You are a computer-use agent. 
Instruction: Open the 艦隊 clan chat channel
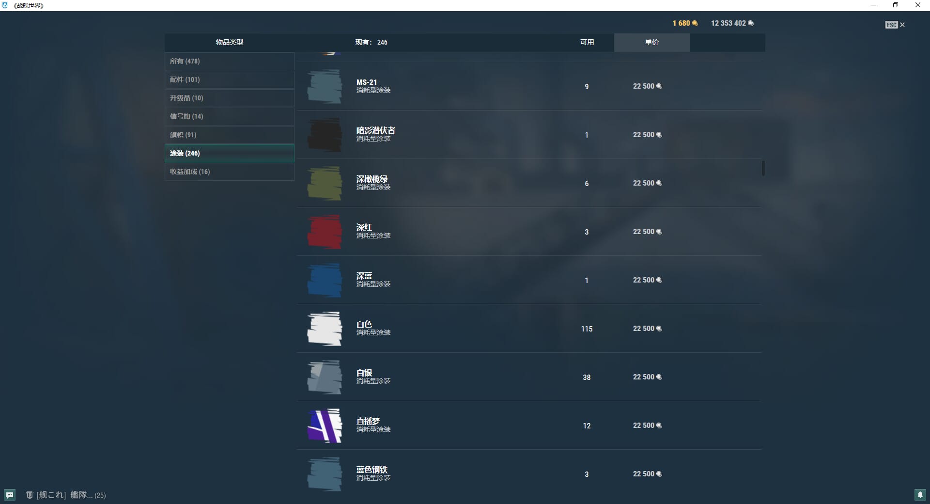66,495
